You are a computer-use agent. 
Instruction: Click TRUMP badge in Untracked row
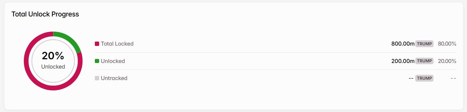click(x=424, y=78)
